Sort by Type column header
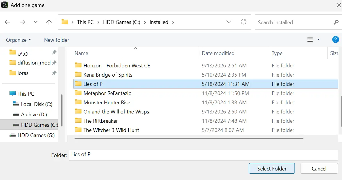Screen dimensions: 342x180 [277, 53]
